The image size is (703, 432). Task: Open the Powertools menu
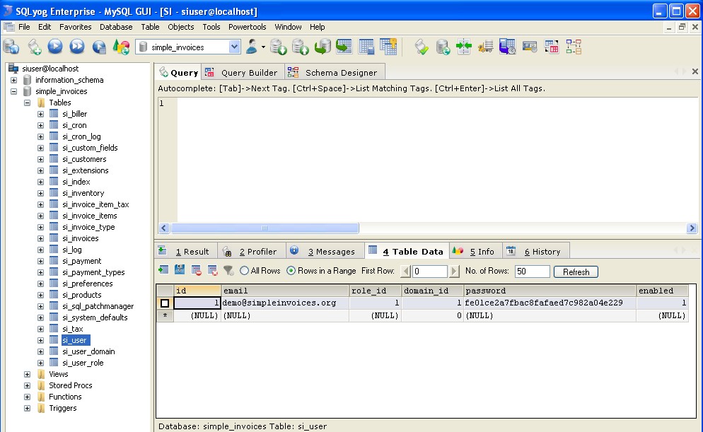click(x=248, y=27)
